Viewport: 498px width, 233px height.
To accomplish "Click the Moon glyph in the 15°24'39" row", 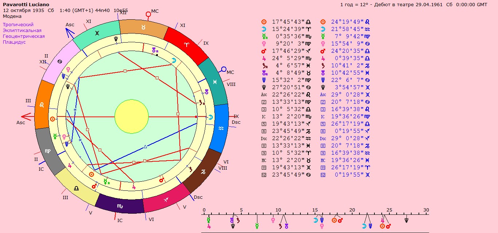I will 264,29.
